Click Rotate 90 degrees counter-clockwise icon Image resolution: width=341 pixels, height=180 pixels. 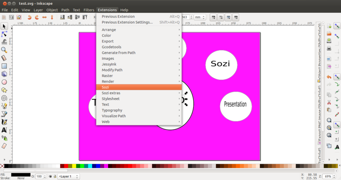(x=29, y=17)
